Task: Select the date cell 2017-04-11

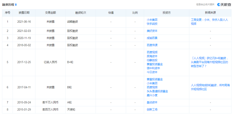Action: (x=24, y=87)
